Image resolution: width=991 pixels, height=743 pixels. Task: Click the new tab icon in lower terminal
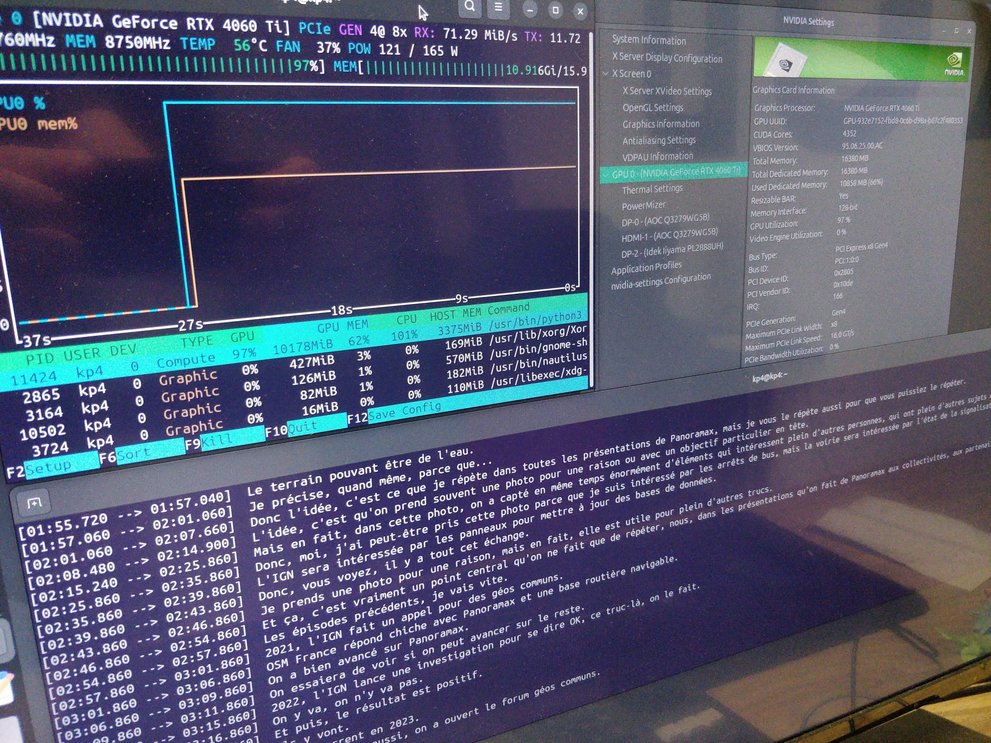click(x=35, y=503)
